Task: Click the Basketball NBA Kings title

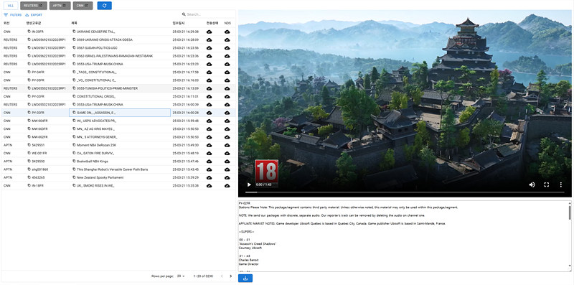Action: (x=93, y=162)
